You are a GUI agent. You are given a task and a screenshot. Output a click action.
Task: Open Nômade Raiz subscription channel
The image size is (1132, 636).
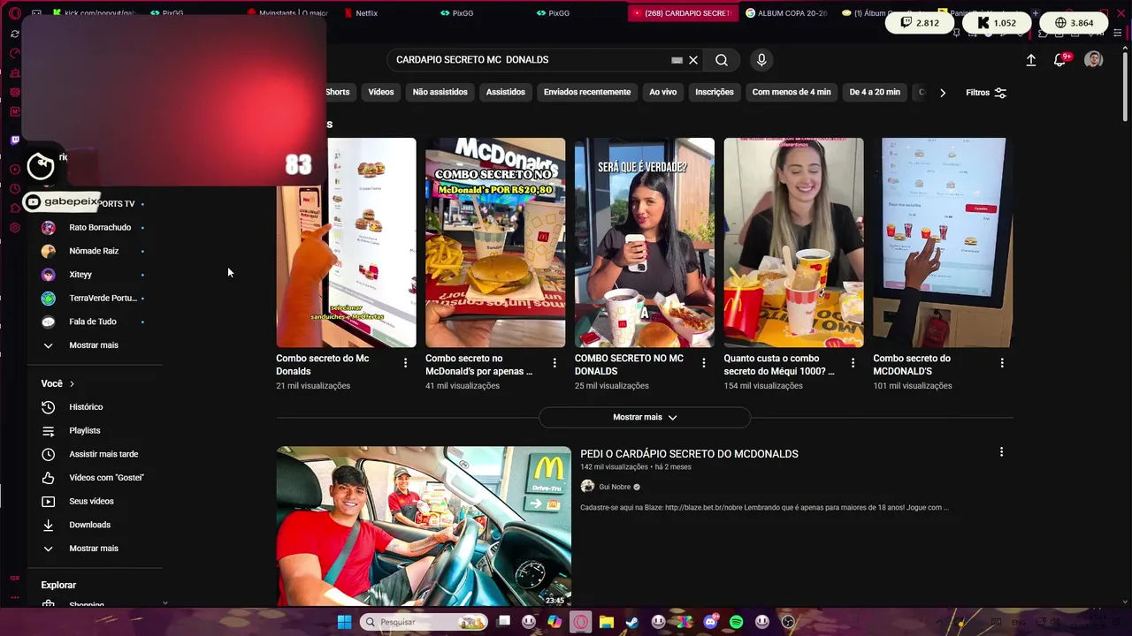[95, 251]
